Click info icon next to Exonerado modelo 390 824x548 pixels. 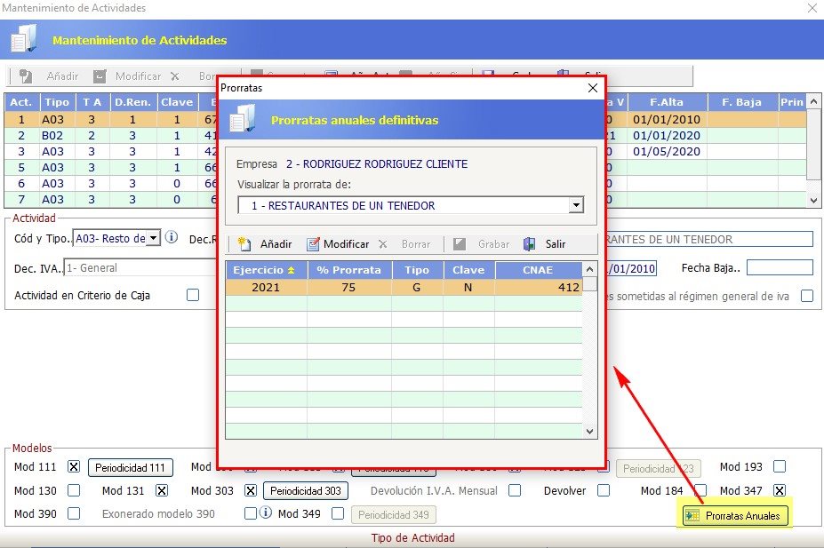[265, 513]
